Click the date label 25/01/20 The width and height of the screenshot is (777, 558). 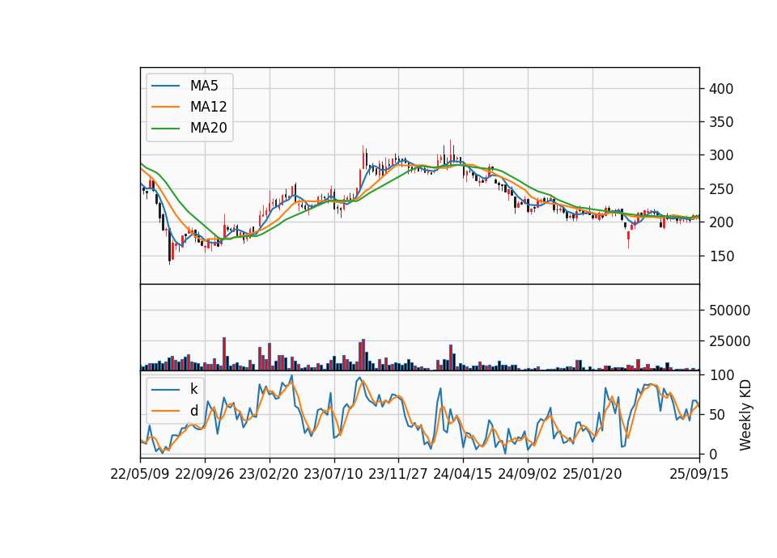pyautogui.click(x=592, y=474)
